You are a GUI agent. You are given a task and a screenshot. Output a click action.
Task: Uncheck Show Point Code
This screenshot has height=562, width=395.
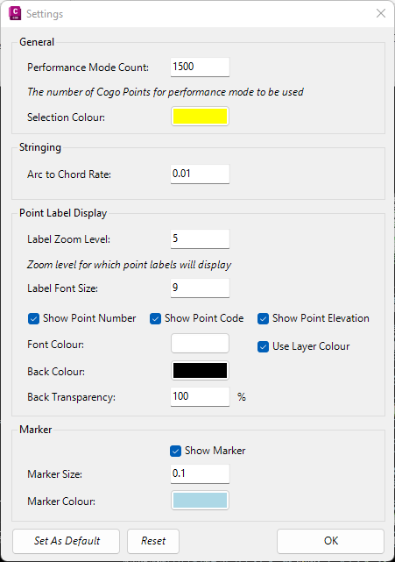[155, 318]
